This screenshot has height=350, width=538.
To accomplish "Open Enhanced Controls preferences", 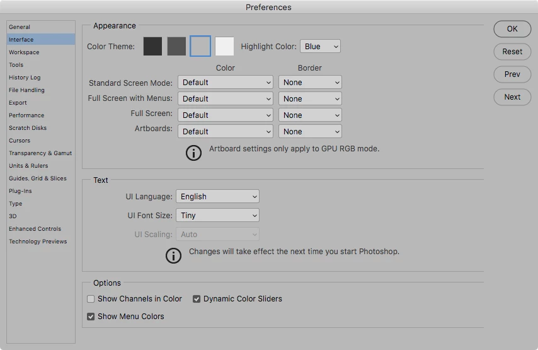I will click(x=41, y=229).
